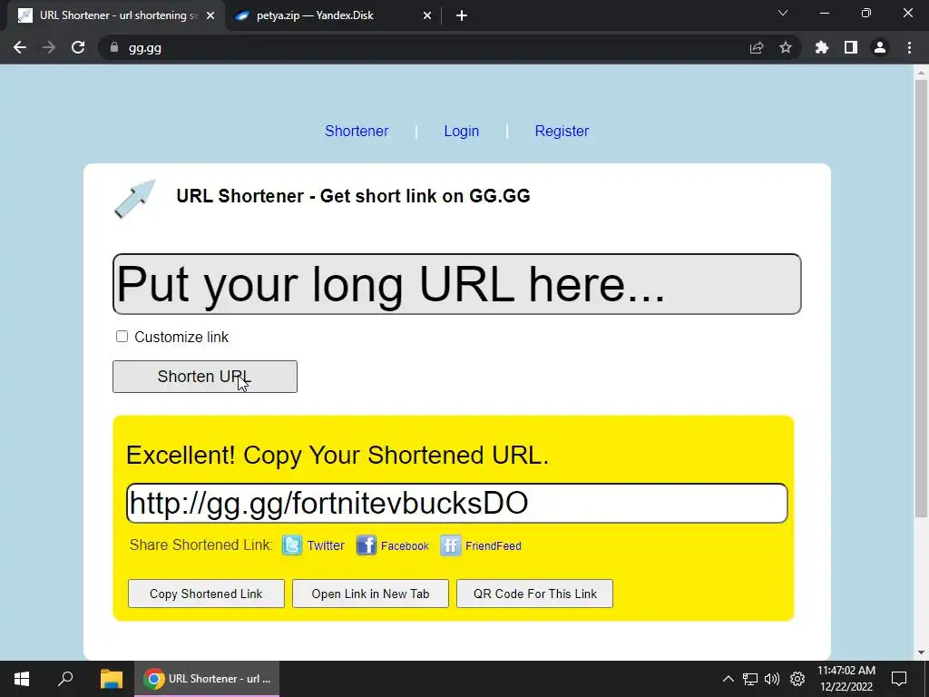Select the URL Shortener tab
The image size is (929, 697).
[116, 16]
